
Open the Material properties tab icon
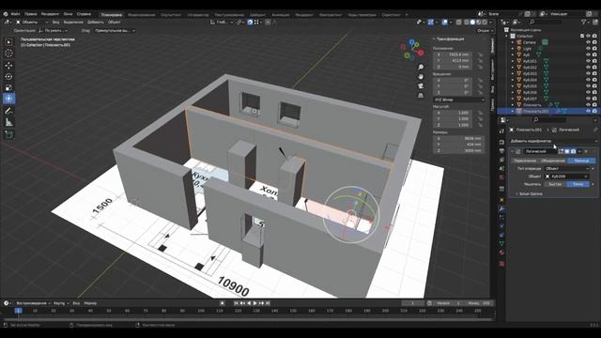click(501, 253)
